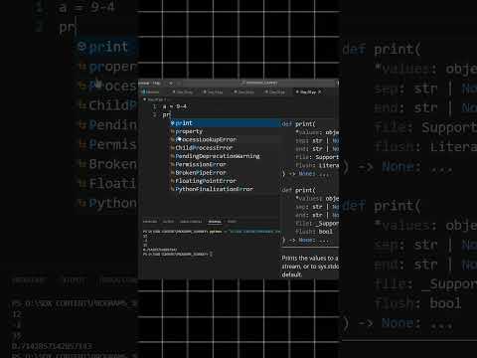
Task: Open the Output panel tab
Action: pos(168,222)
